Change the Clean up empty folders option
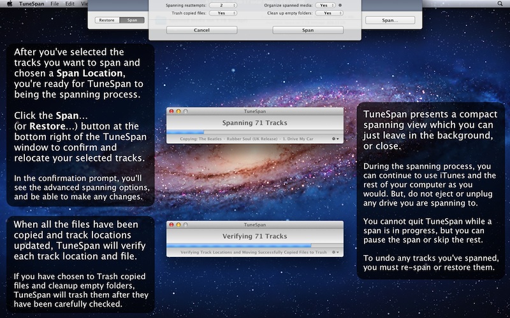Image resolution: width=510 pixels, height=318 pixels. point(328,13)
